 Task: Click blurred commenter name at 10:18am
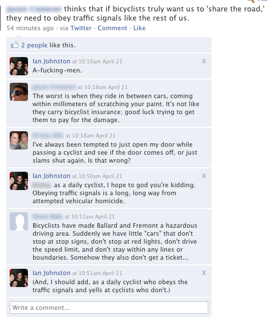coord(54,87)
